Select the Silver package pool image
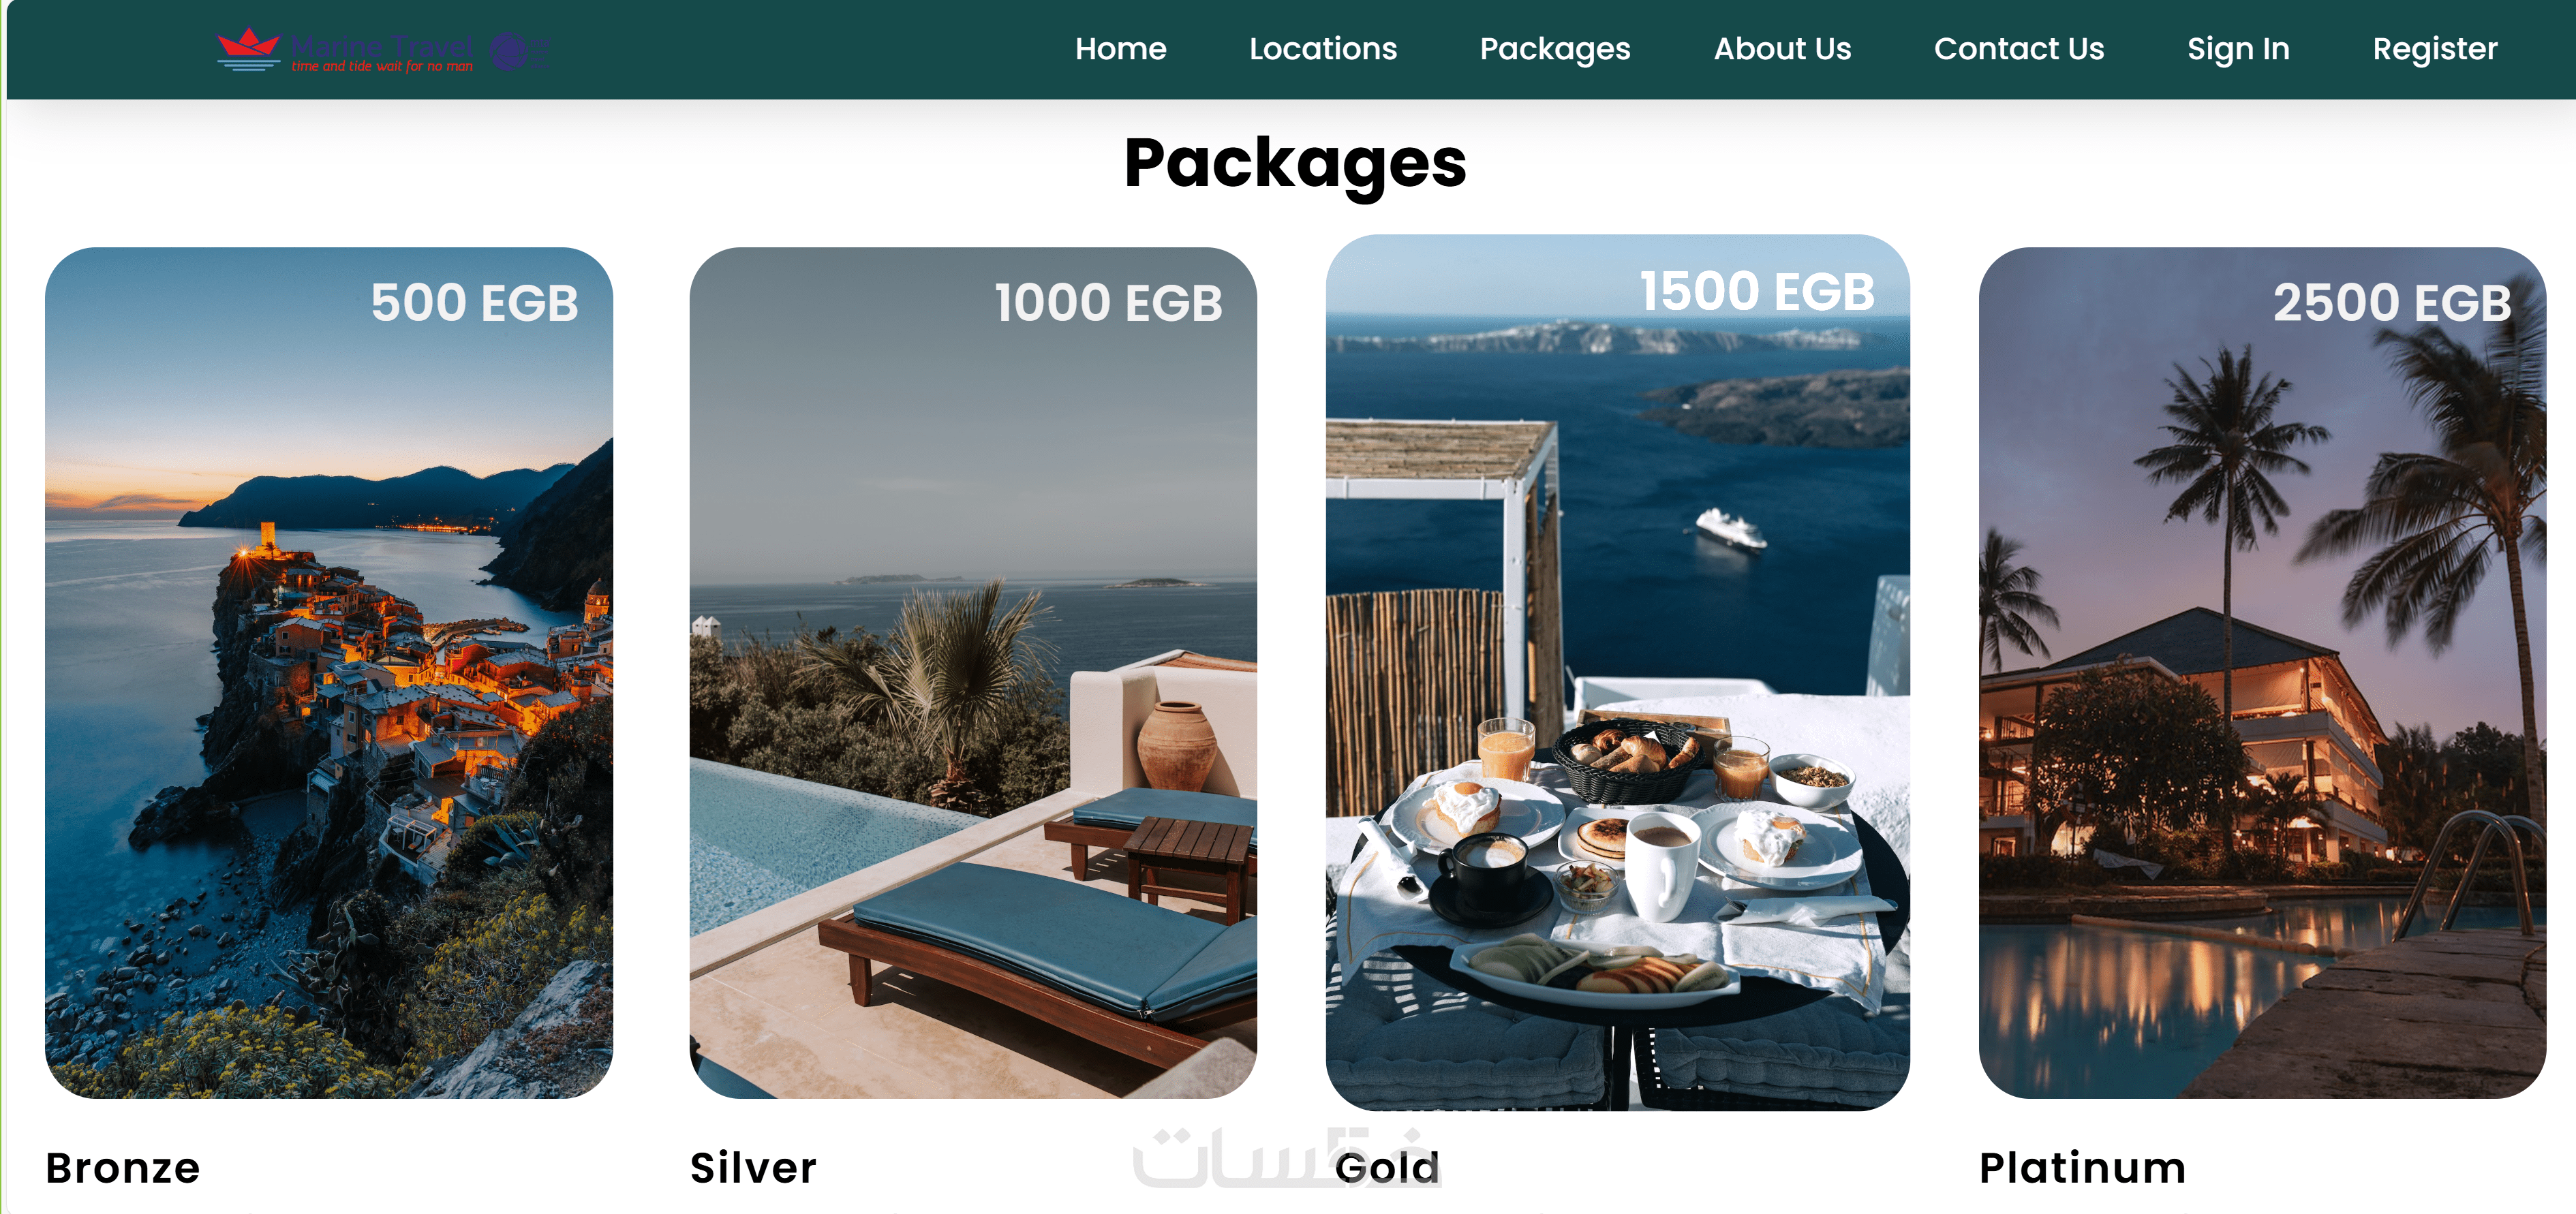The image size is (2576, 1214). pos(973,672)
